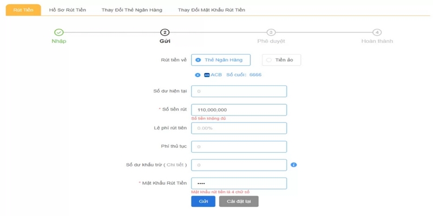This screenshot has height=216, width=433.
Task: Choose the ACB card ending 6666 radio
Action: [x=198, y=75]
